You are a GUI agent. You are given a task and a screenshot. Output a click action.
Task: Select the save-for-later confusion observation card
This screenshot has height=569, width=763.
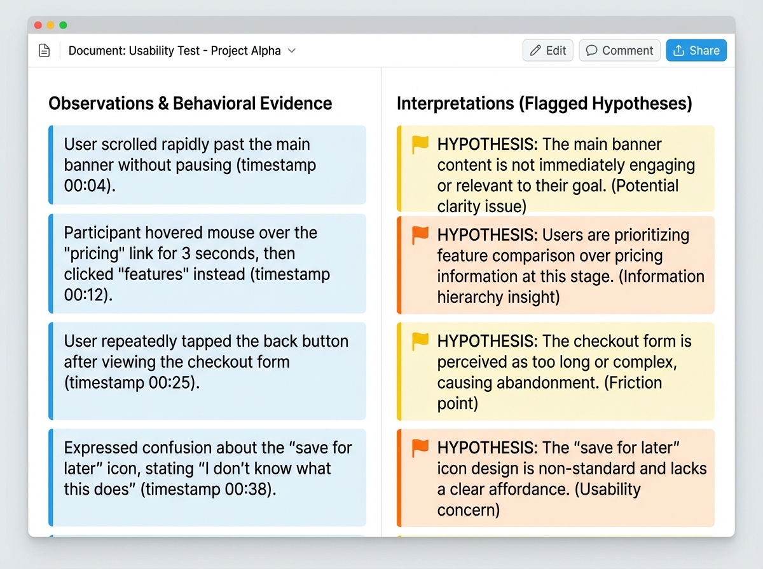(x=207, y=478)
